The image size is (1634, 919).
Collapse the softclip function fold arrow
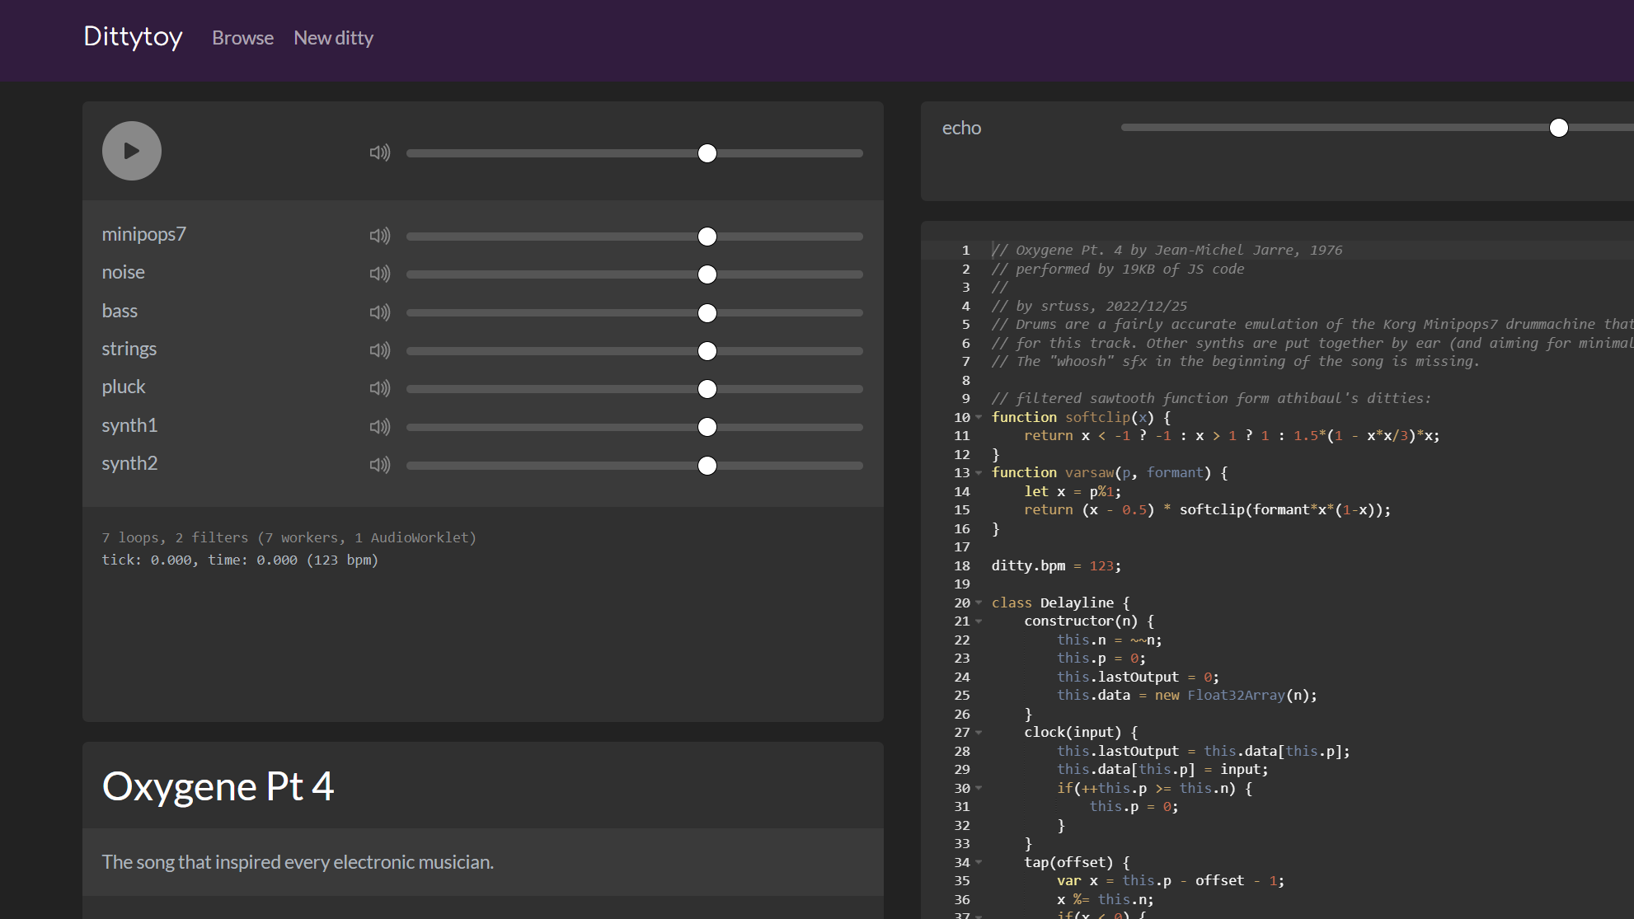(x=979, y=417)
